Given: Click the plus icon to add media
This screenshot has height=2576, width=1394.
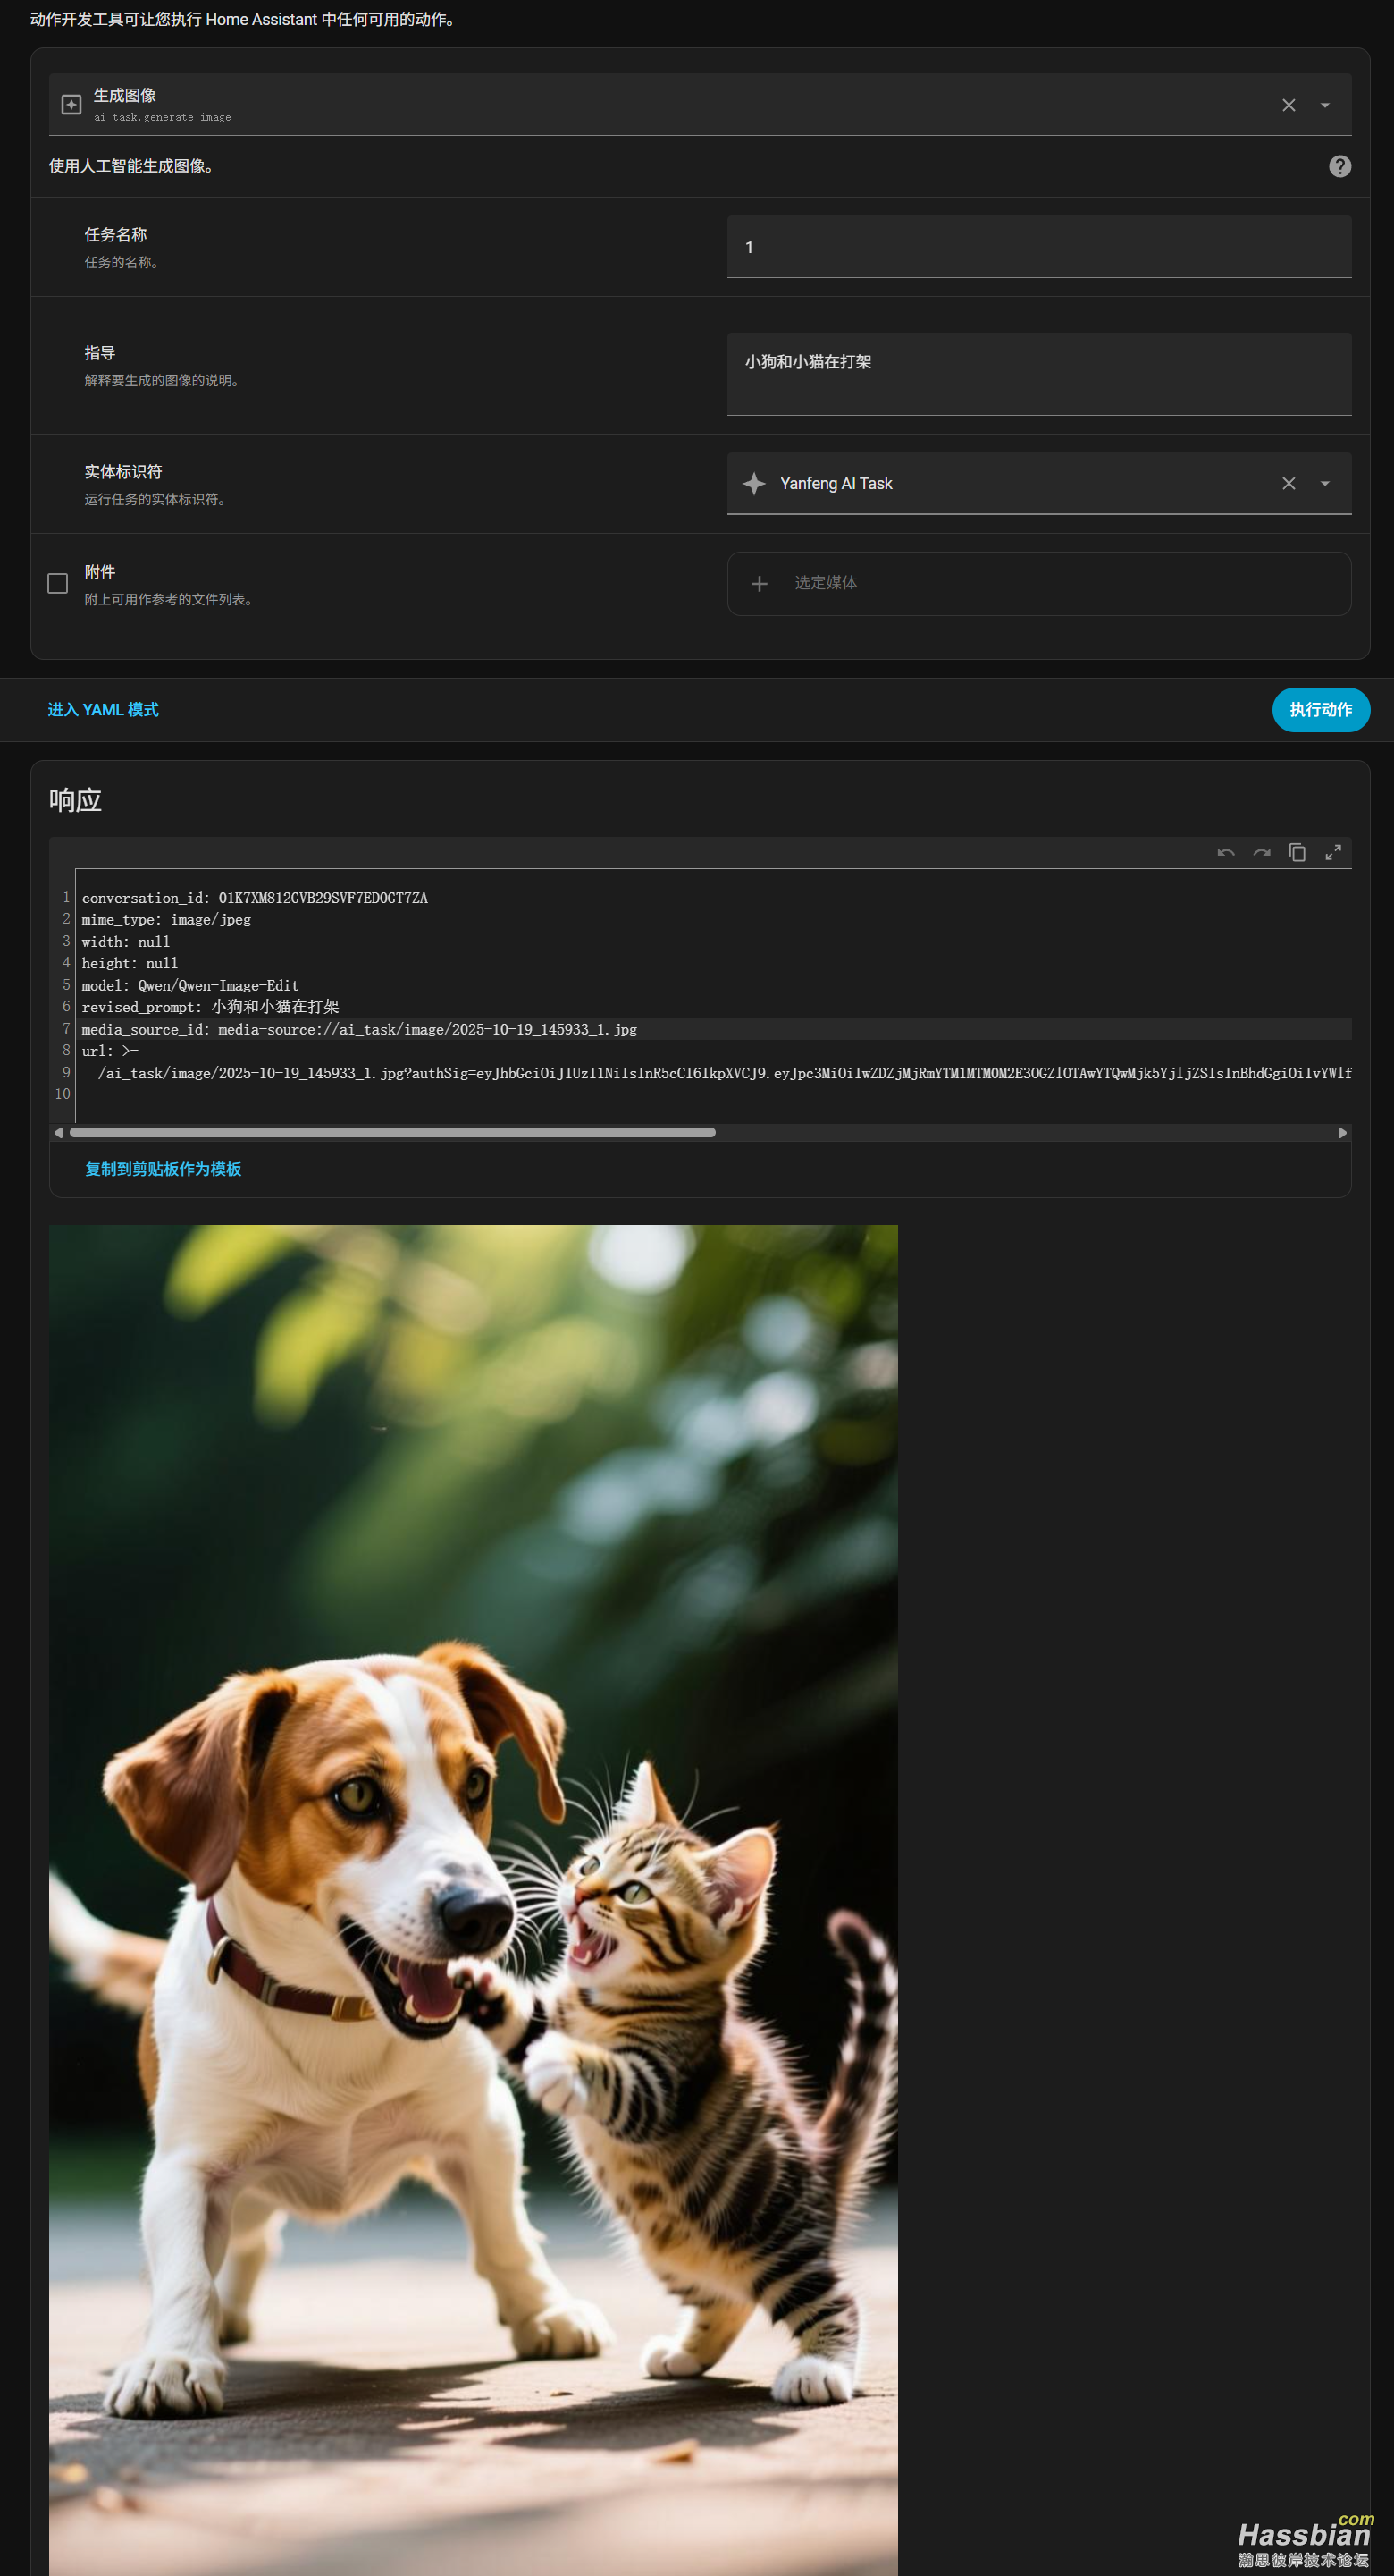Looking at the screenshot, I should tap(760, 584).
